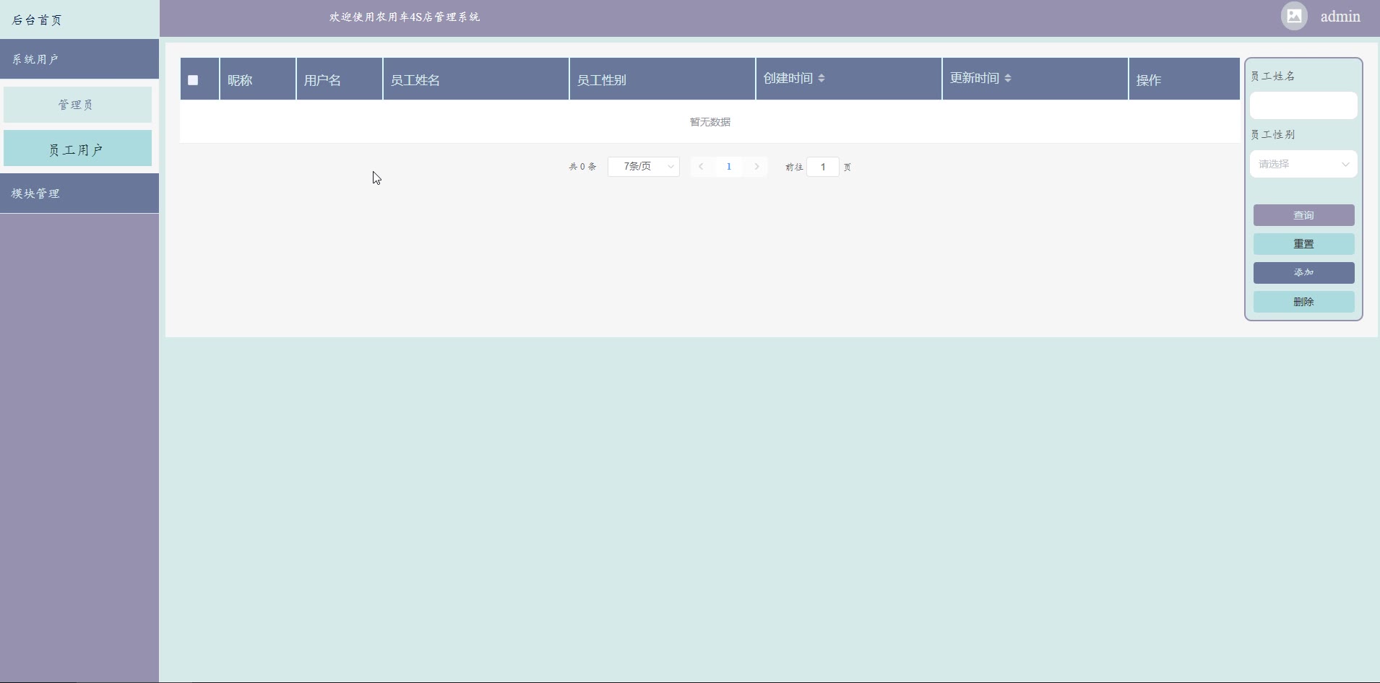The image size is (1380, 683).
Task: Open the 7条/页 page size dropdown
Action: point(643,167)
